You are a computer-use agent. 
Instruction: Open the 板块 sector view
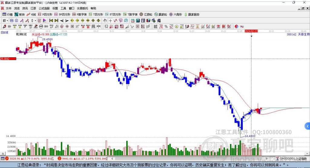pos(19,15)
